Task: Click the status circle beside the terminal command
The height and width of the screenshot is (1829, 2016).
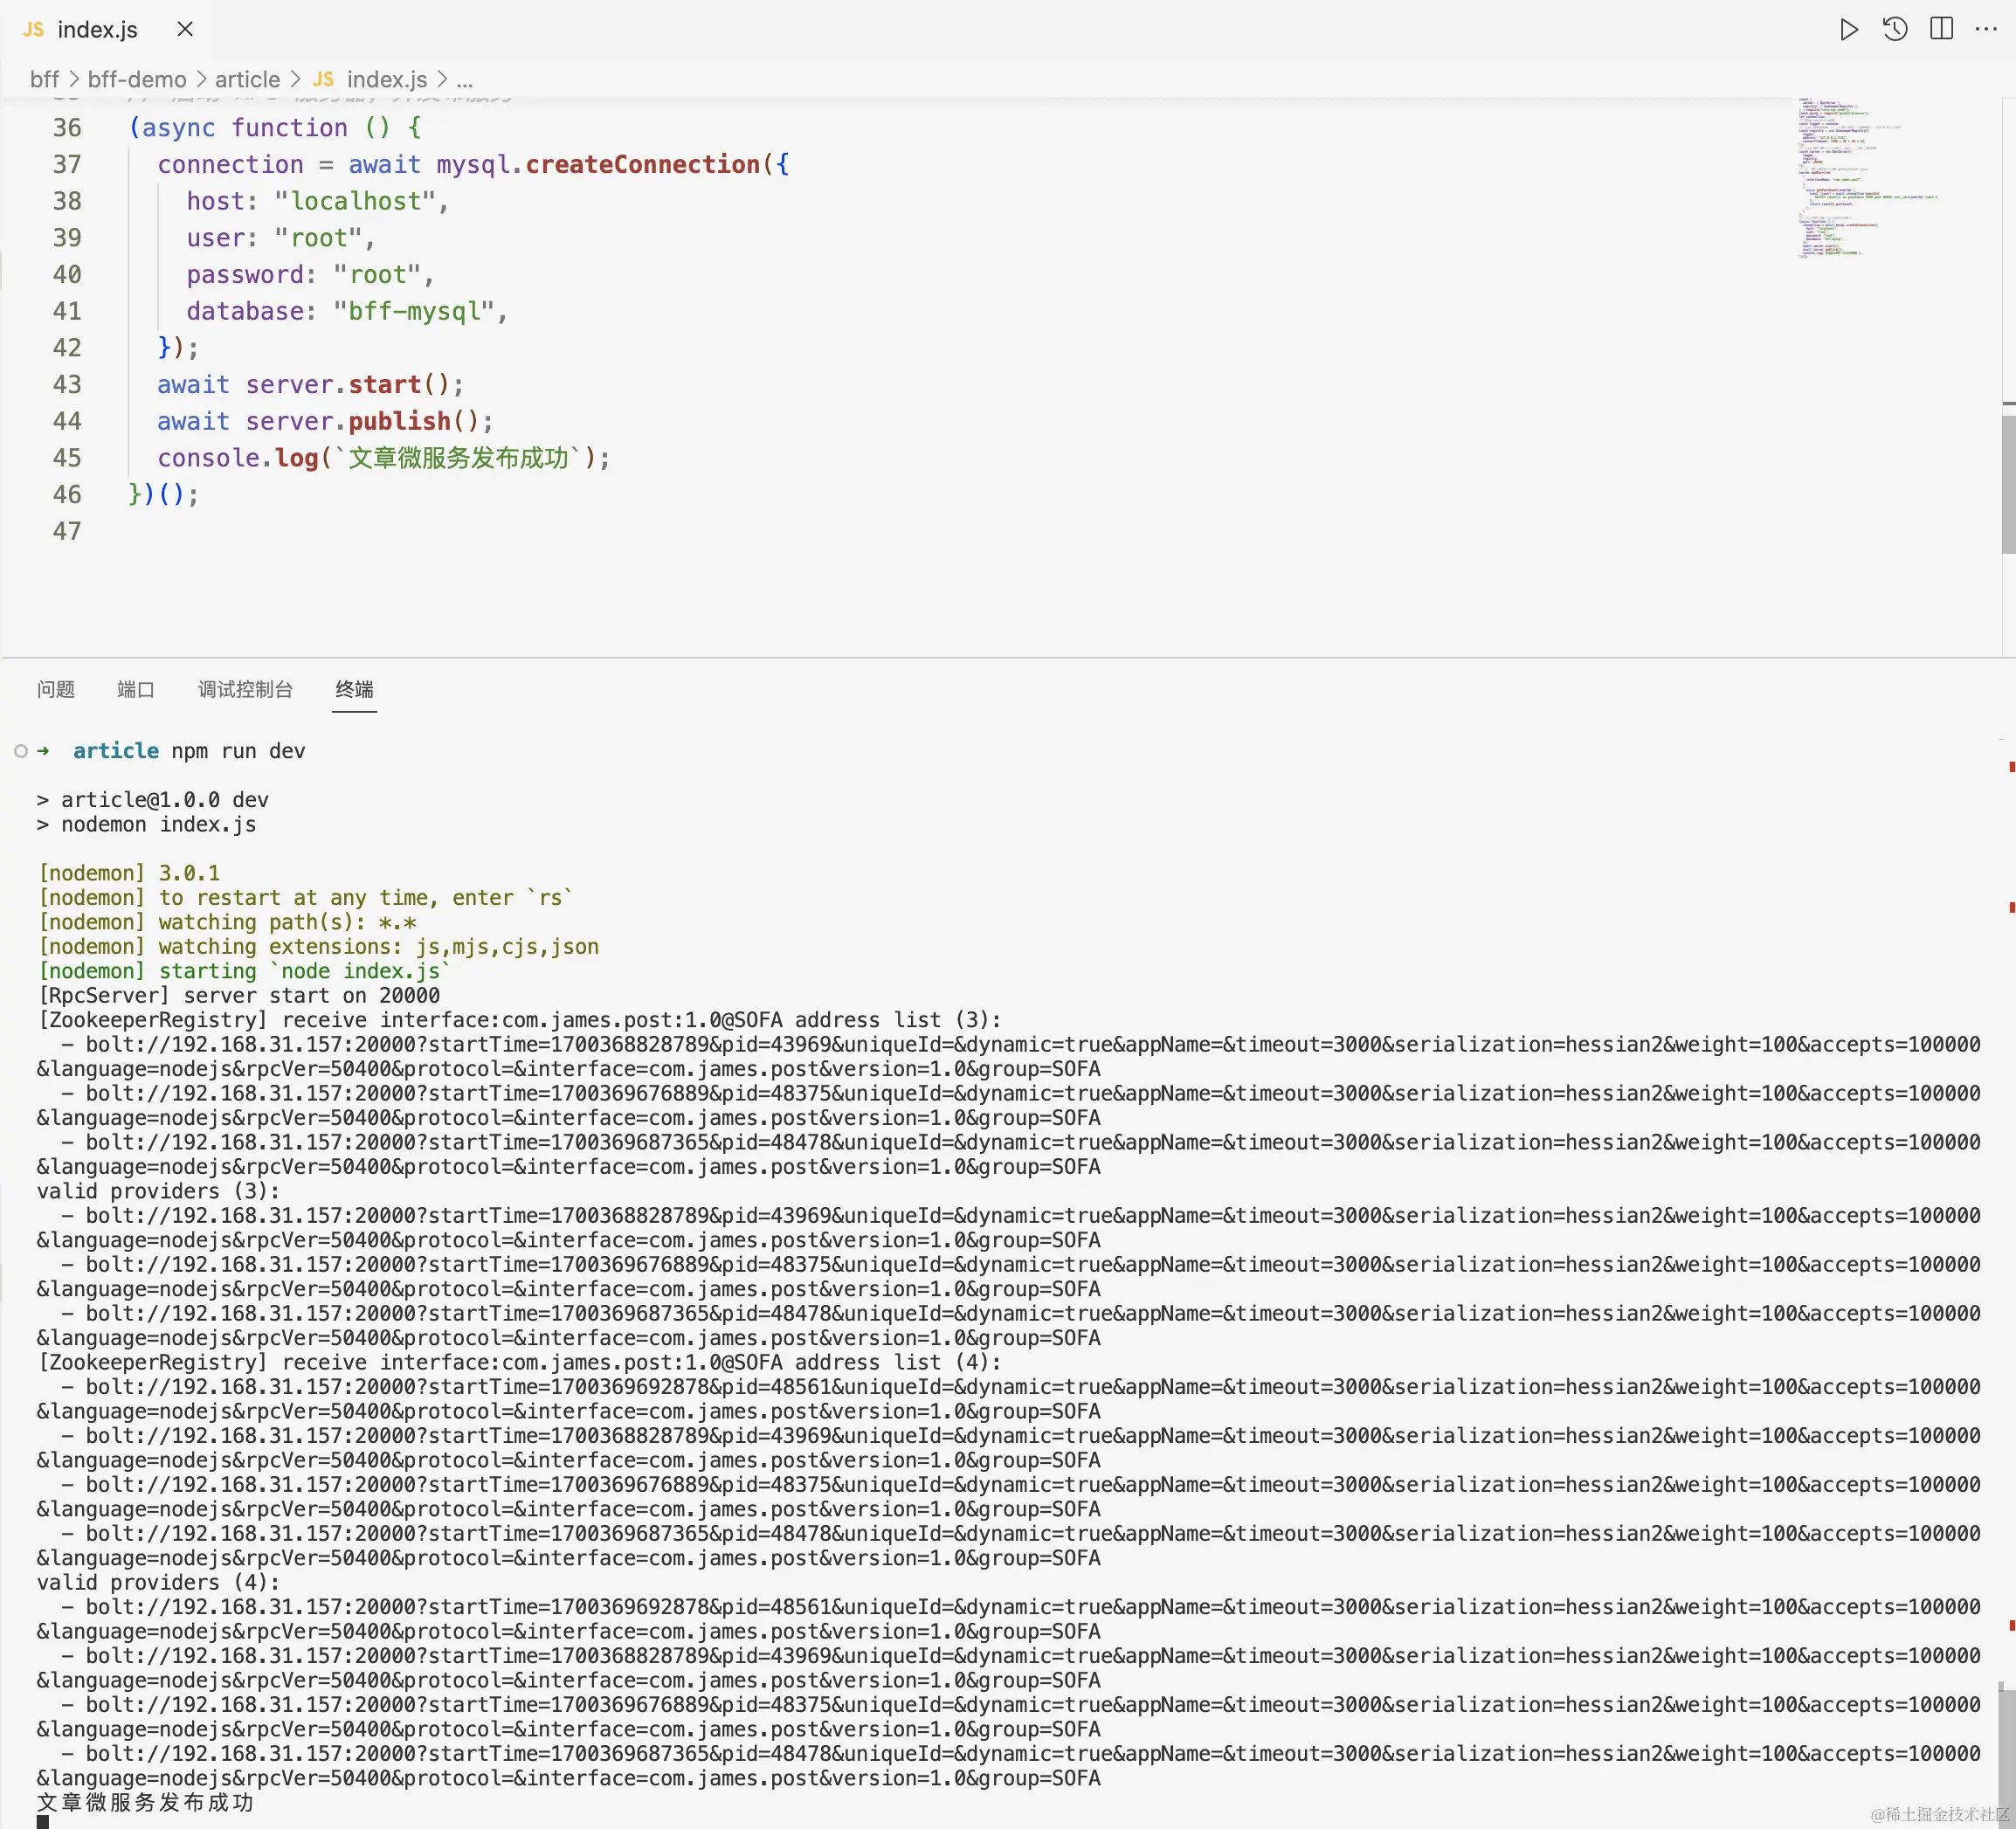Action: tap(21, 751)
